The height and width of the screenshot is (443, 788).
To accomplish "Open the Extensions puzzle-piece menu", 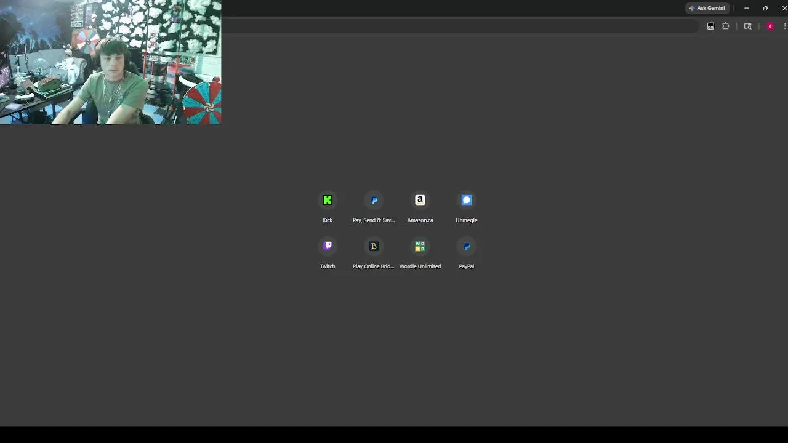I will [726, 26].
